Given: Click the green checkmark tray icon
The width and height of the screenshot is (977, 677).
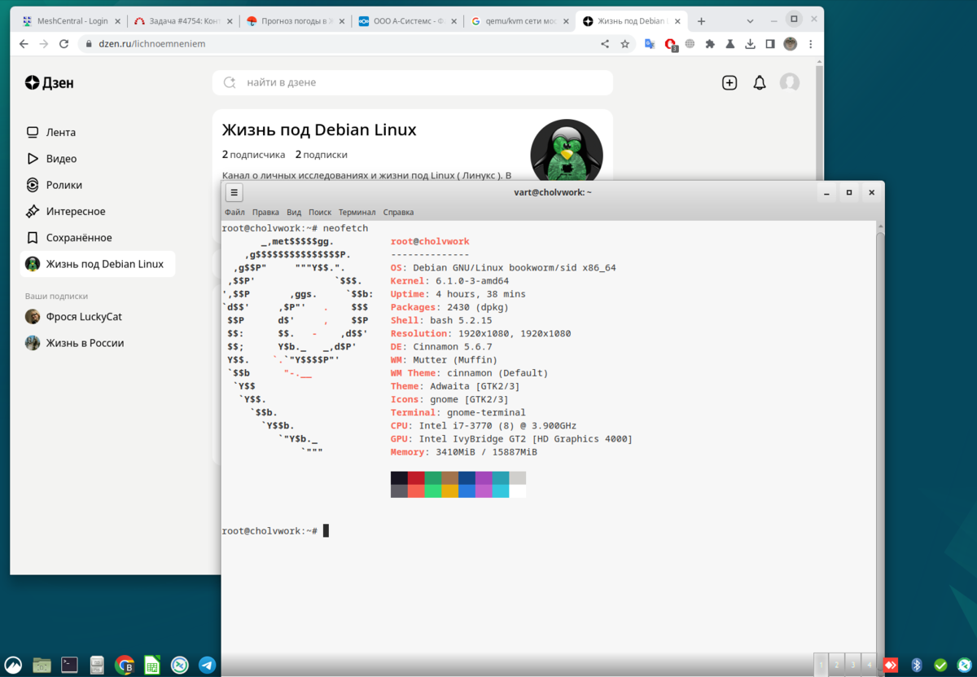Looking at the screenshot, I should coord(940,665).
